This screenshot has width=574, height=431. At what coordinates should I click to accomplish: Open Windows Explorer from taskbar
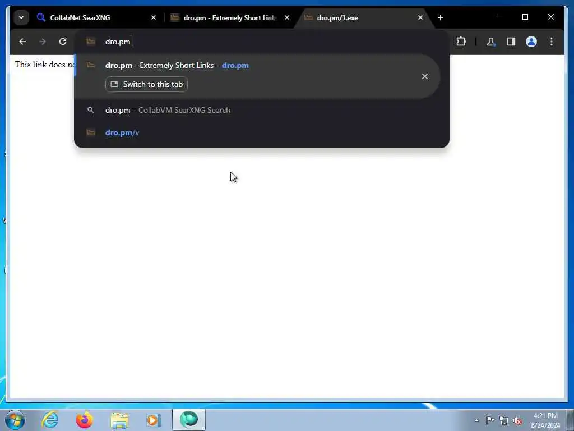pos(119,420)
